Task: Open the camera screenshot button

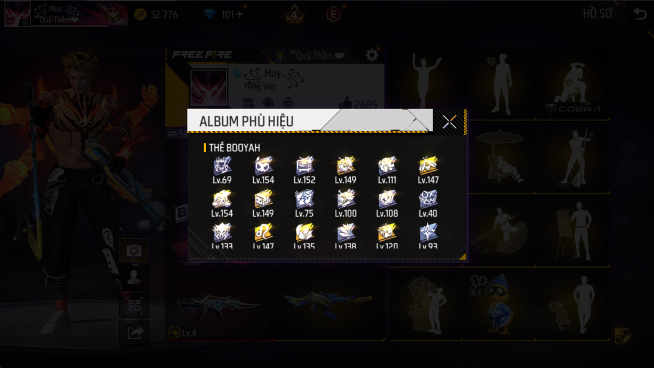Action: point(134,250)
